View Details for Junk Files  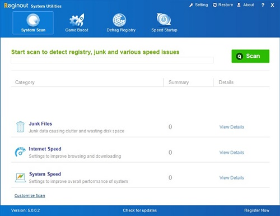coord(232,127)
